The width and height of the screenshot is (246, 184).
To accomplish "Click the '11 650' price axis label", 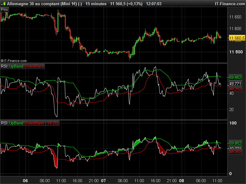I will [235, 17].
